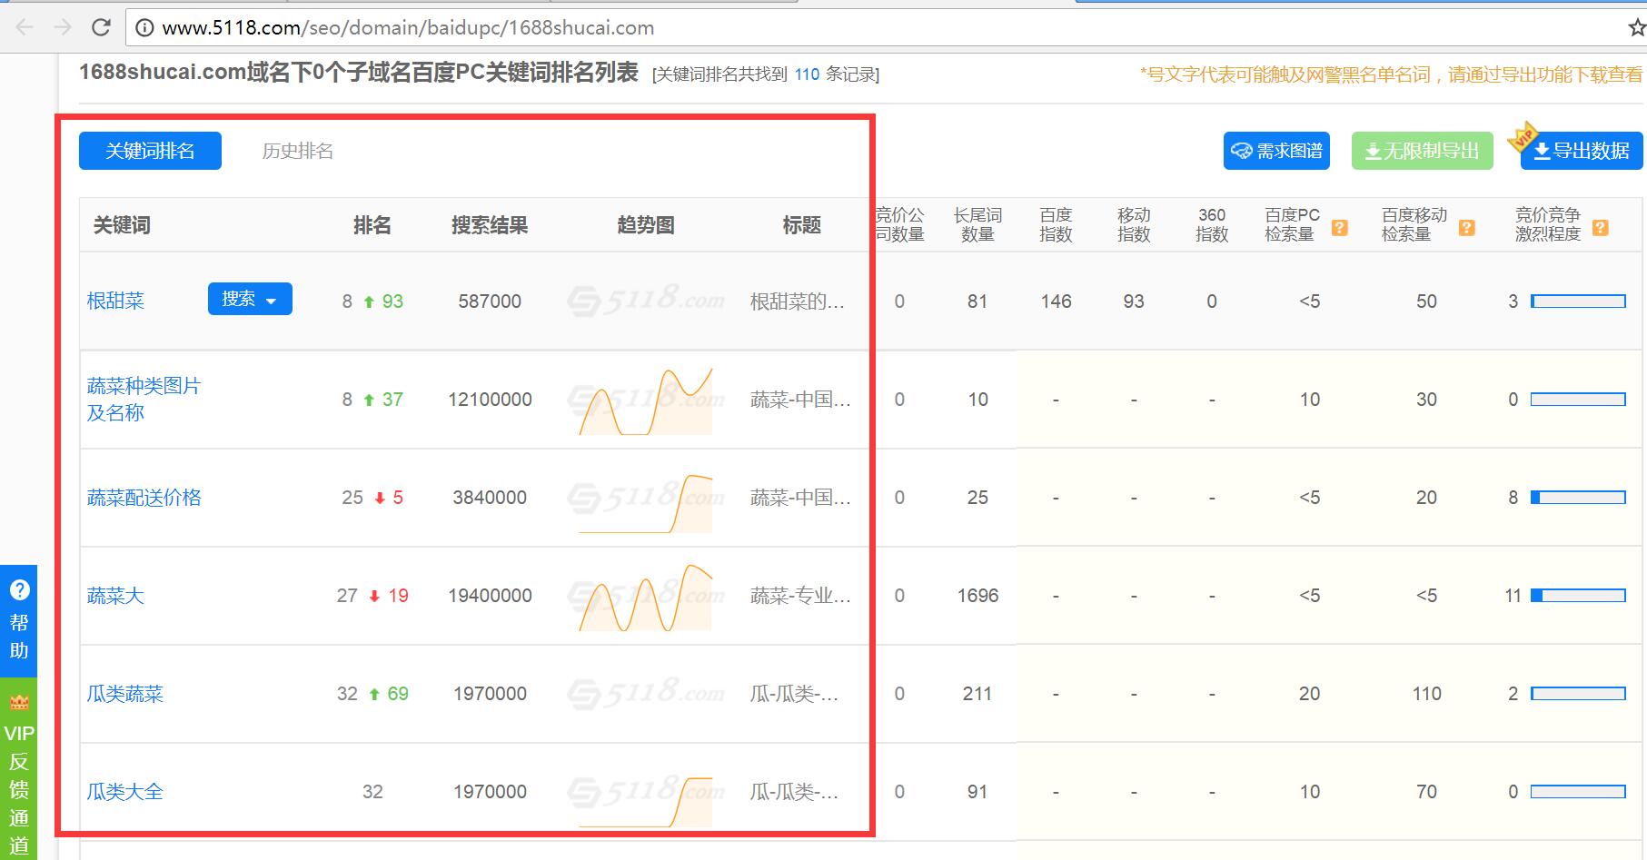The height and width of the screenshot is (860, 1647).
Task: Click the question-mark icon on 帮助 sidebar
Action: pyautogui.click(x=19, y=591)
